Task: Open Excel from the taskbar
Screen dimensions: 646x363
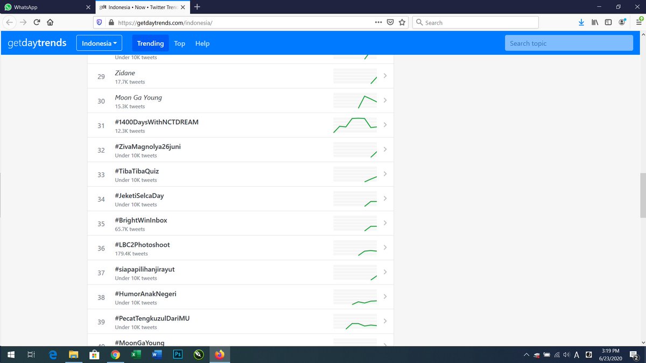Action: point(135,354)
